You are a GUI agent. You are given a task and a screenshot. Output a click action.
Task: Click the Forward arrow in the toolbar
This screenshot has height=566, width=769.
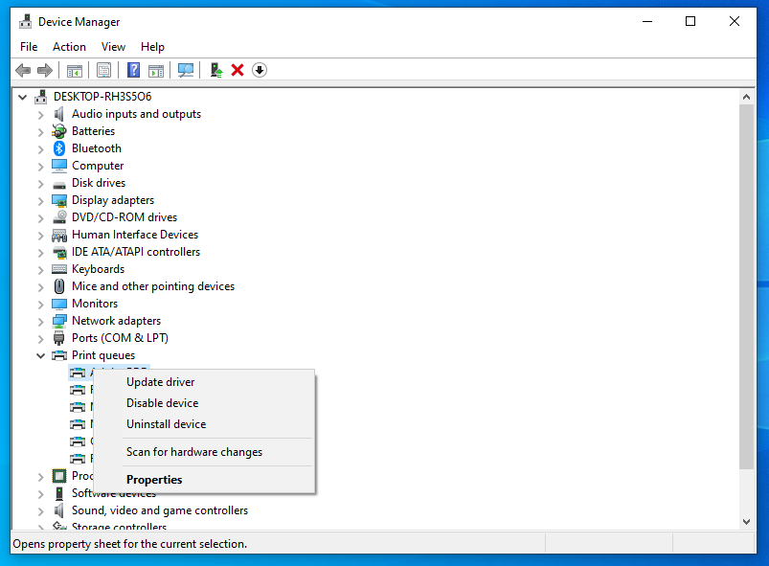pyautogui.click(x=45, y=70)
